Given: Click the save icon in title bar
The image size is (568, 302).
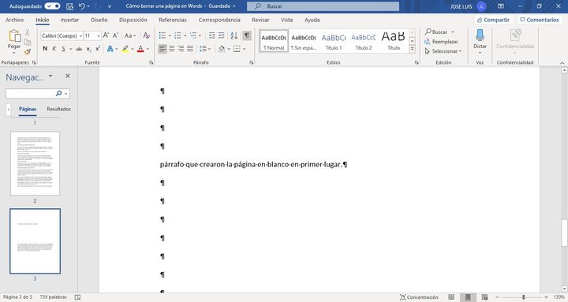Looking at the screenshot, I should click(x=69, y=6).
